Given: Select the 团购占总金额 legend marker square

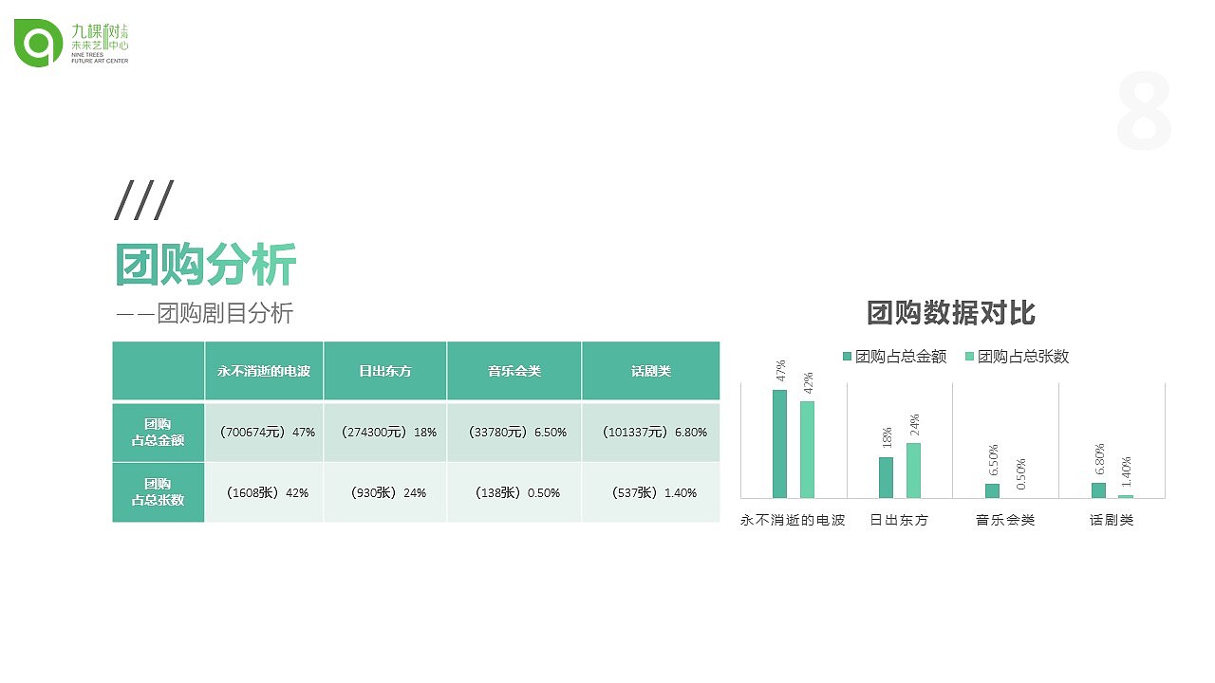Looking at the screenshot, I should click(x=845, y=357).
